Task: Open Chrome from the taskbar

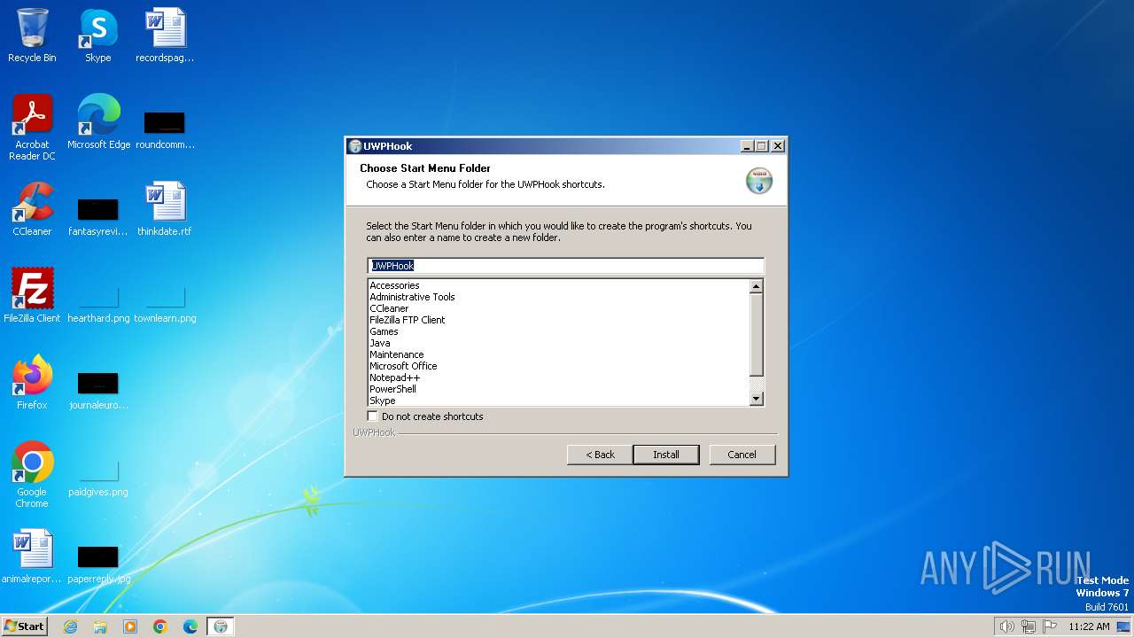Action: [x=160, y=626]
